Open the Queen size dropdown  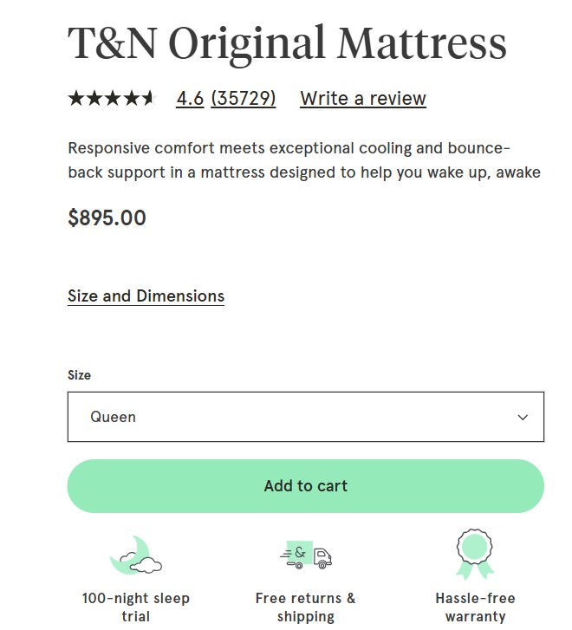[305, 417]
